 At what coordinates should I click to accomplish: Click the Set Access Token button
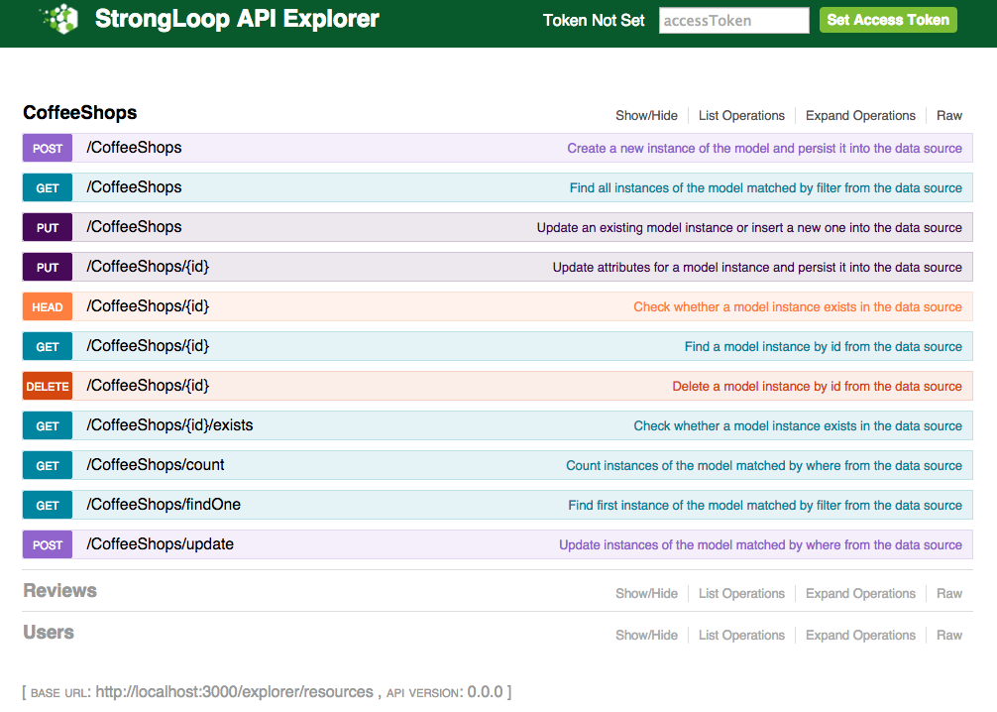[x=888, y=20]
